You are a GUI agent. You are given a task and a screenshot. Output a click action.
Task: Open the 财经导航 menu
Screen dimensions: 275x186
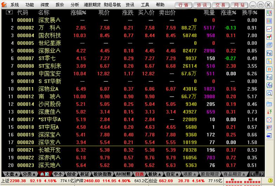pyautogui.click(x=112, y=5)
